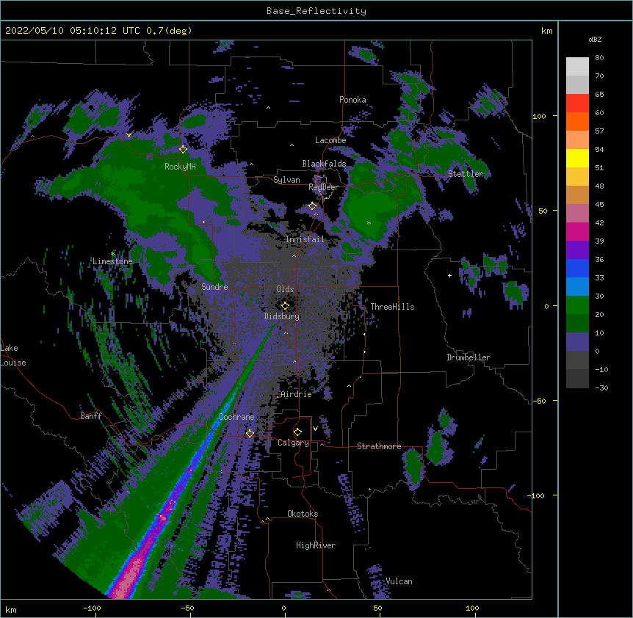Click the -100 tick label on bottom axis
This screenshot has width=633, height=618.
[92, 608]
